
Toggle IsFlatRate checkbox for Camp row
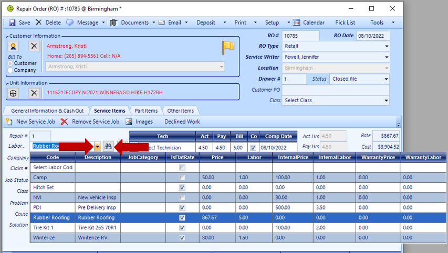pos(182,178)
